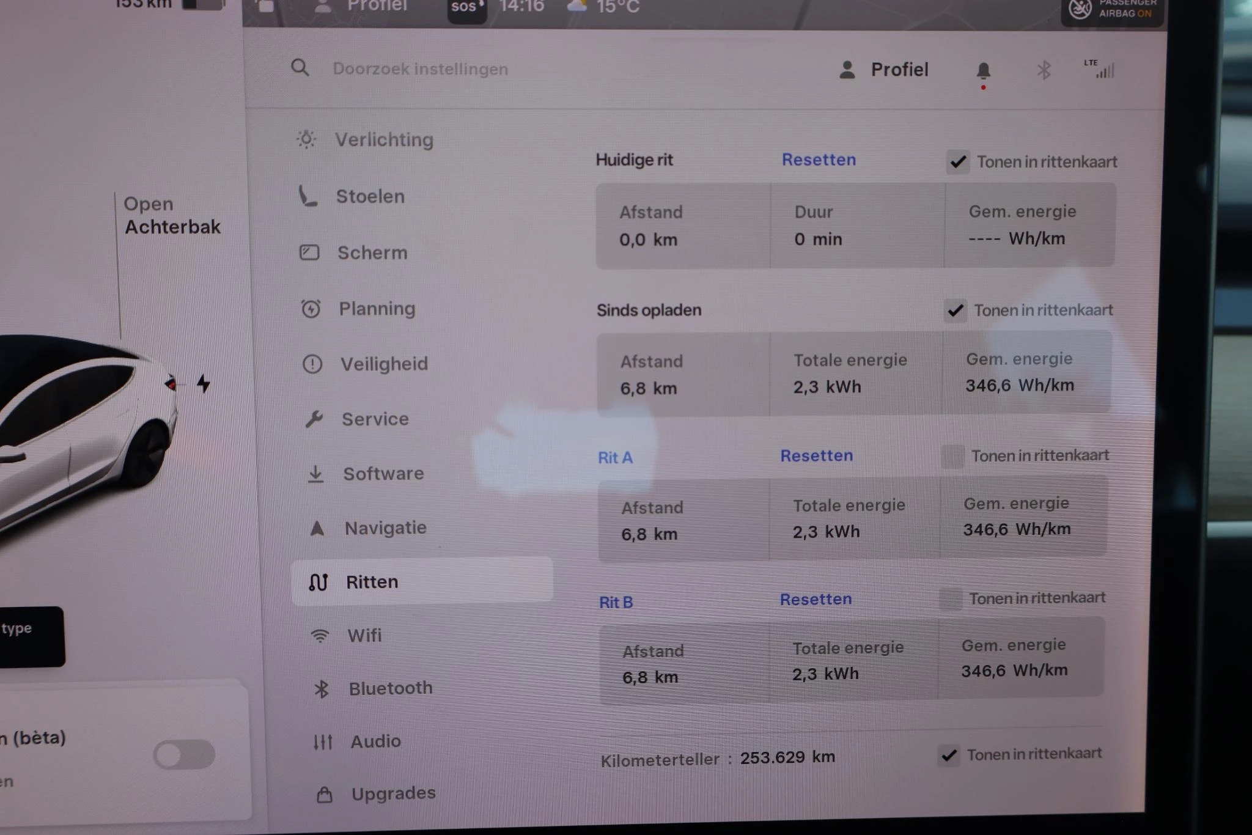Switch to the Ritten tab
1252x835 pixels.
pos(372,581)
